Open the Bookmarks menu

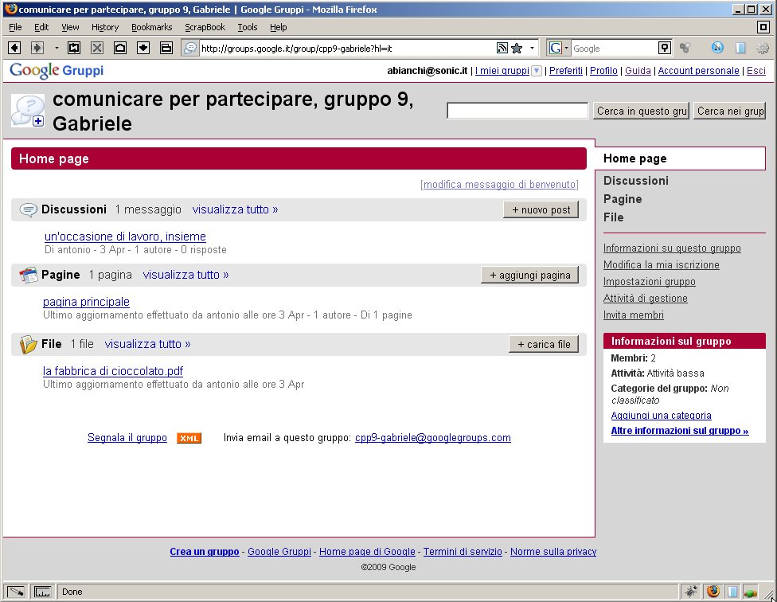pos(151,27)
